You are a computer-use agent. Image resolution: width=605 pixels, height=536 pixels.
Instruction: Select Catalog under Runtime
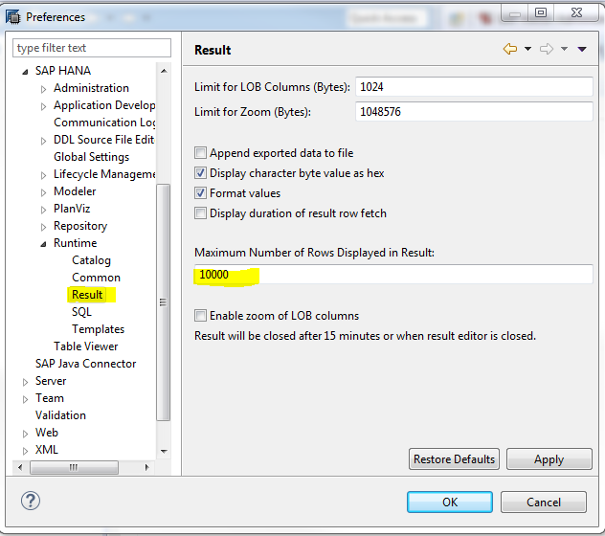click(x=92, y=260)
